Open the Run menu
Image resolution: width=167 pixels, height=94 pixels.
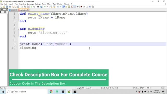(x=55, y=4)
